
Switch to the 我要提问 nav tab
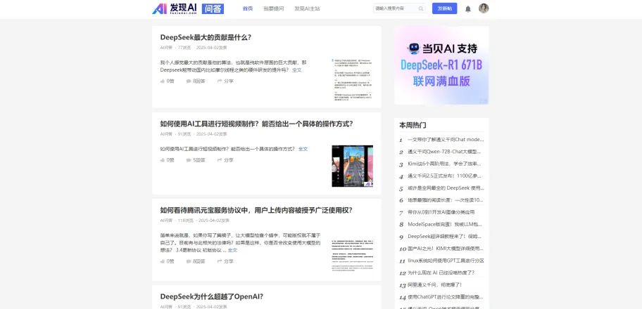(x=274, y=8)
